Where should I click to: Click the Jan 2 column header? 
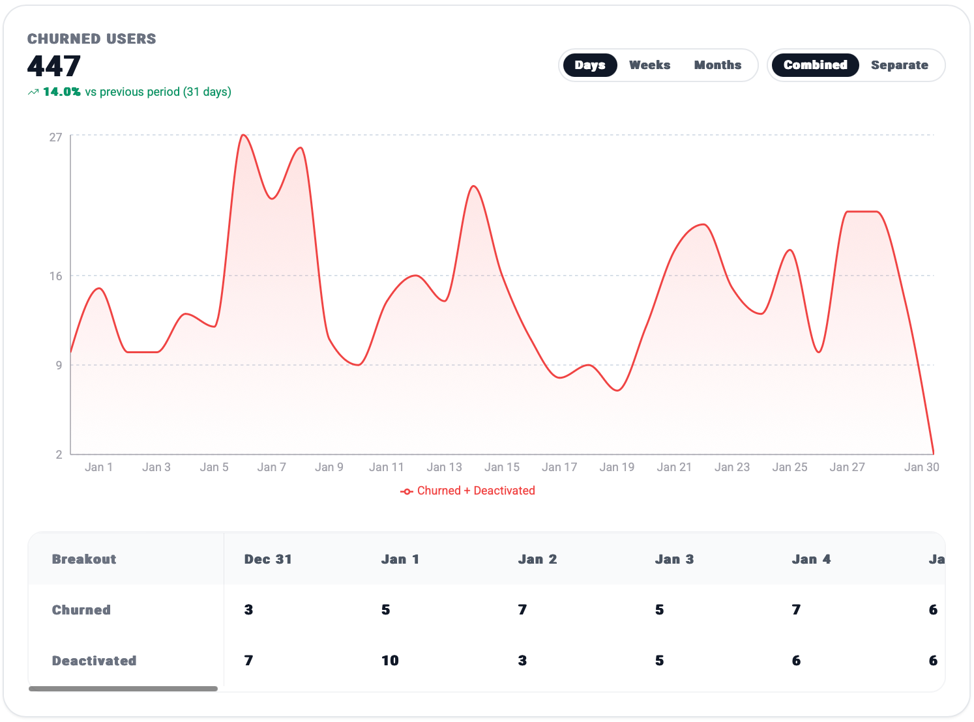pyautogui.click(x=537, y=559)
